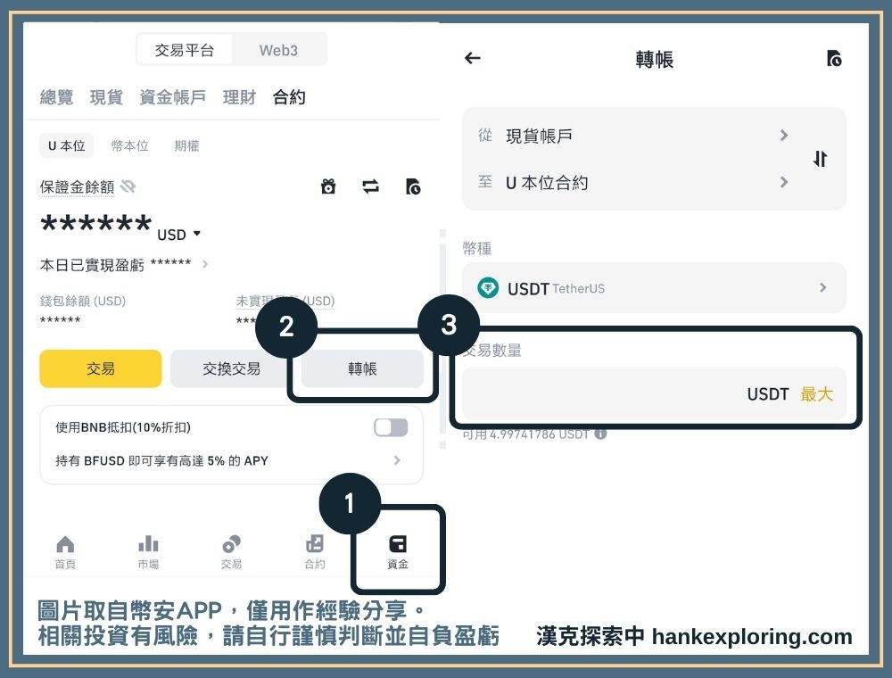The height and width of the screenshot is (678, 892).
Task: Select the 合約 tab
Action: (289, 97)
